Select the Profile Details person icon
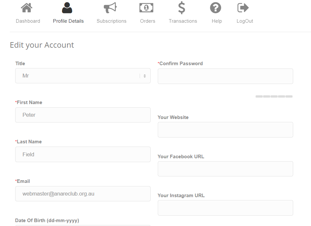 pos(67,8)
